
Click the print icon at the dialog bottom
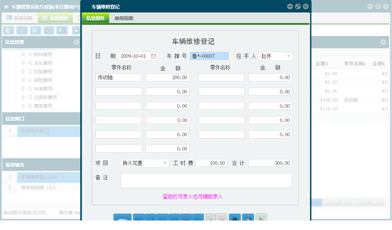235,218
